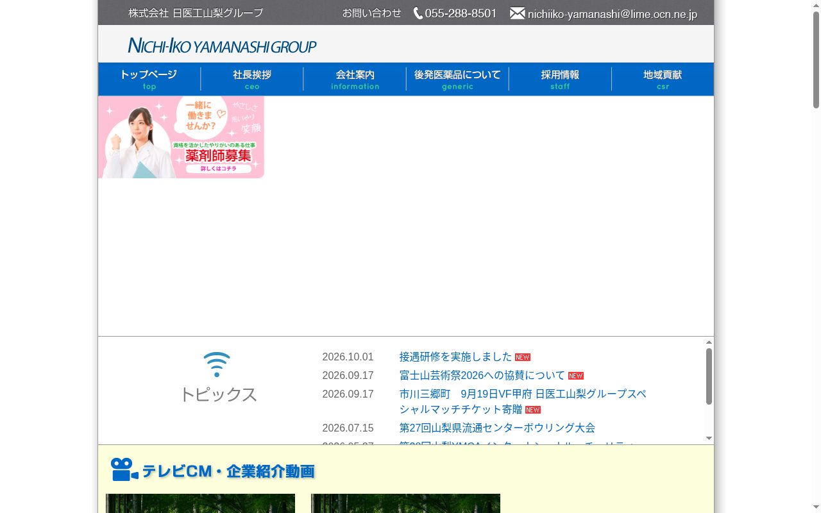Open 後発医薬品について generic menu
Viewport: 821px width, 513px height.
pos(457,79)
